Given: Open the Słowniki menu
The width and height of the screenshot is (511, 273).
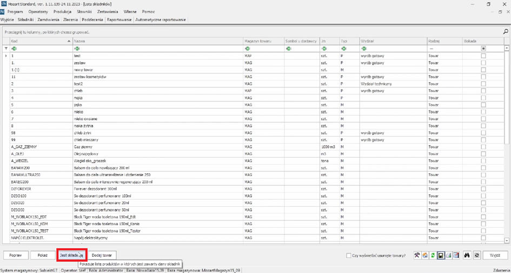Looking at the screenshot, I should click(84, 11).
